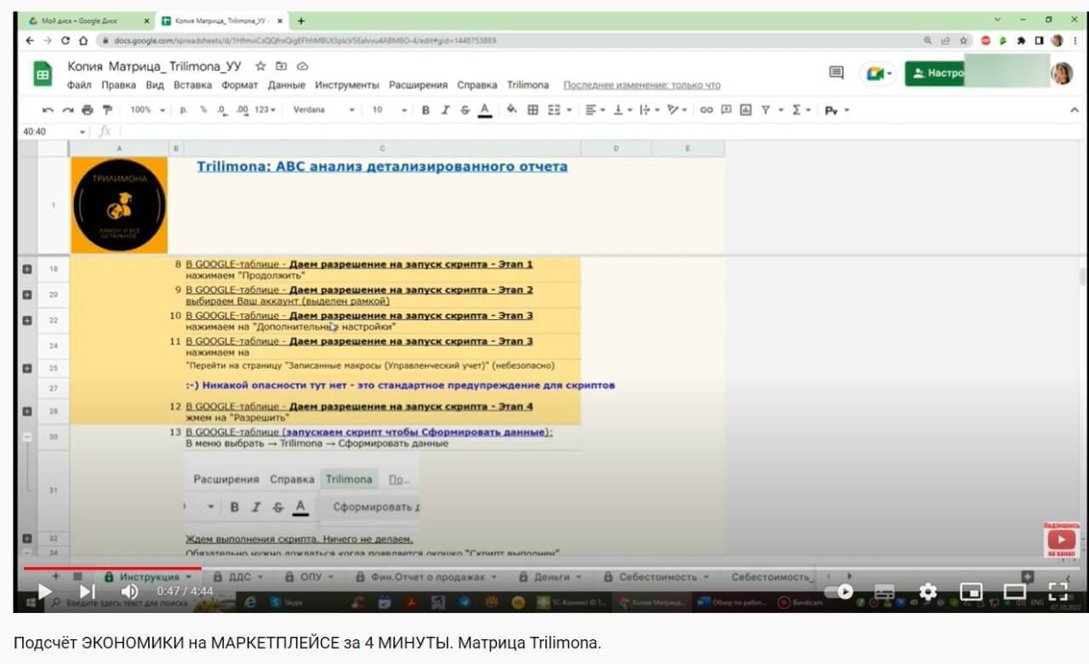Format cell as percent
This screenshot has width=1089, height=664.
pos(203,110)
